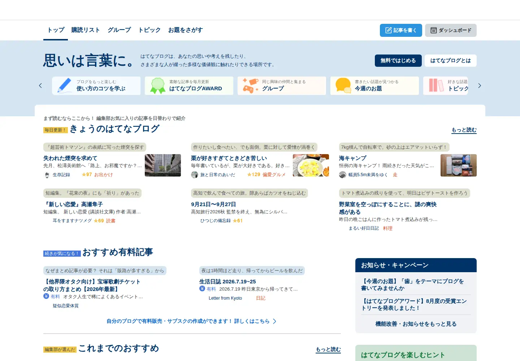Click the ★129 star count
The image size is (520, 361).
click(x=253, y=175)
